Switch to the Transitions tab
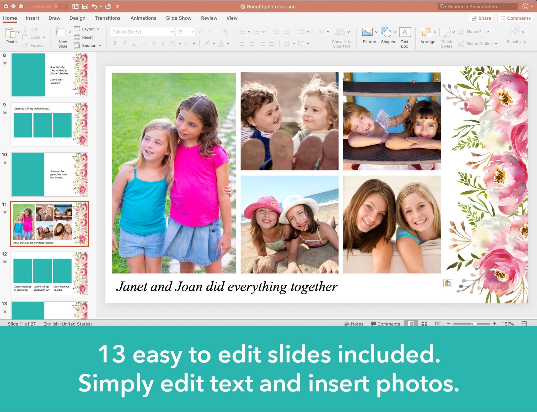537x412 pixels. tap(108, 18)
